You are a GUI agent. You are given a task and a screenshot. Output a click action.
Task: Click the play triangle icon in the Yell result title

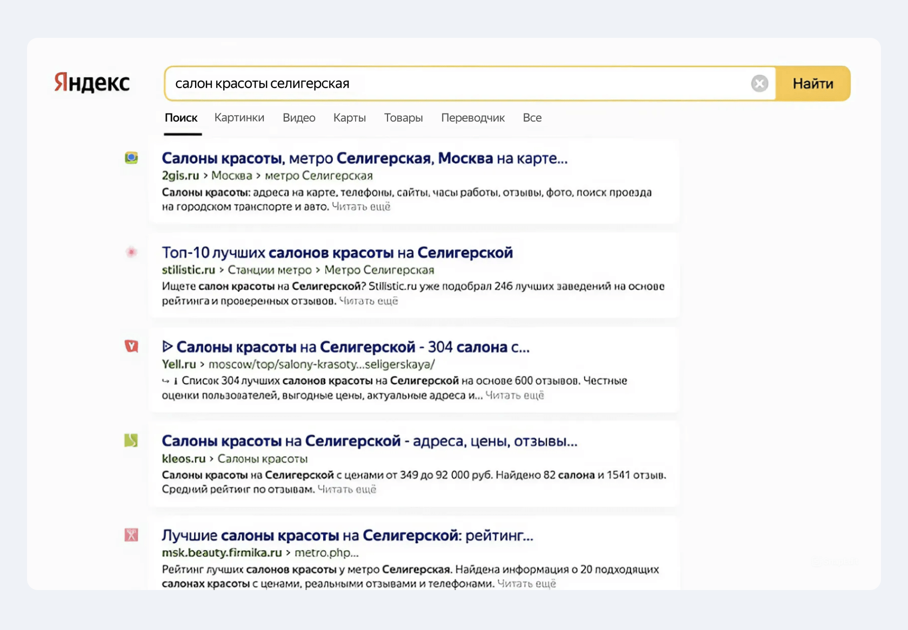click(168, 346)
